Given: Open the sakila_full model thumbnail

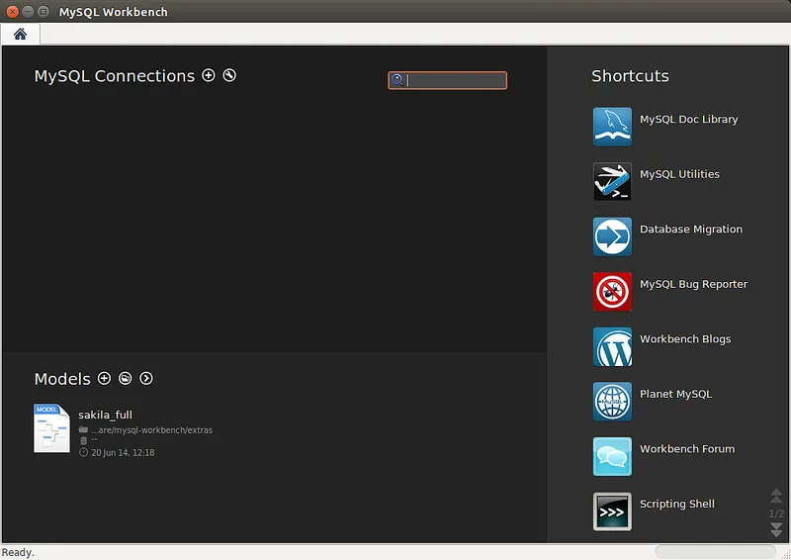Looking at the screenshot, I should click(x=51, y=428).
